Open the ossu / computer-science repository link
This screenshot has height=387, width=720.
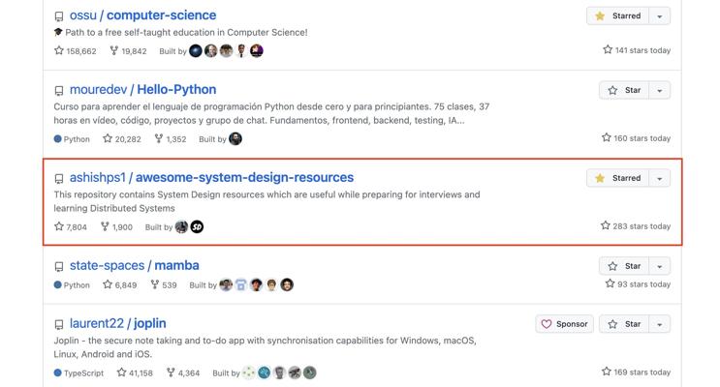[x=142, y=15]
